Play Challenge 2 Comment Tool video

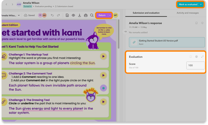click(x=103, y=75)
